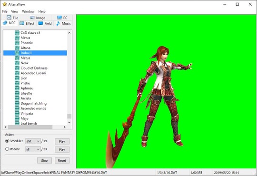The height and width of the screenshot is (176, 257).
Task: Play the selected Motion animation
Action: (x=62, y=149)
